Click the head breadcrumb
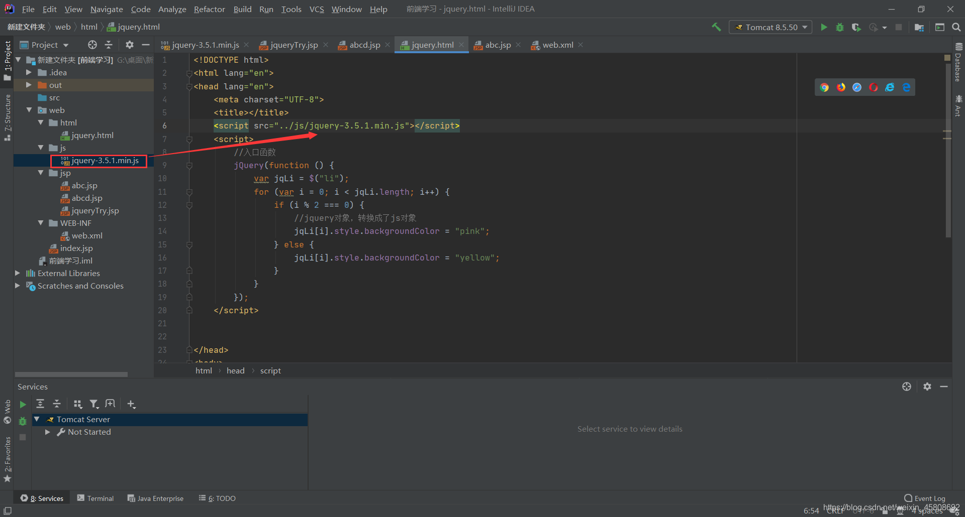The image size is (965, 517). (235, 370)
